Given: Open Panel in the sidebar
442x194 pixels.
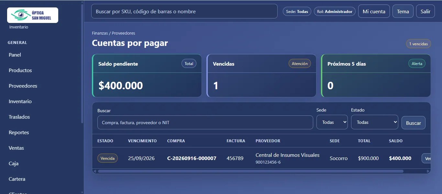Looking at the screenshot, I should pos(15,55).
